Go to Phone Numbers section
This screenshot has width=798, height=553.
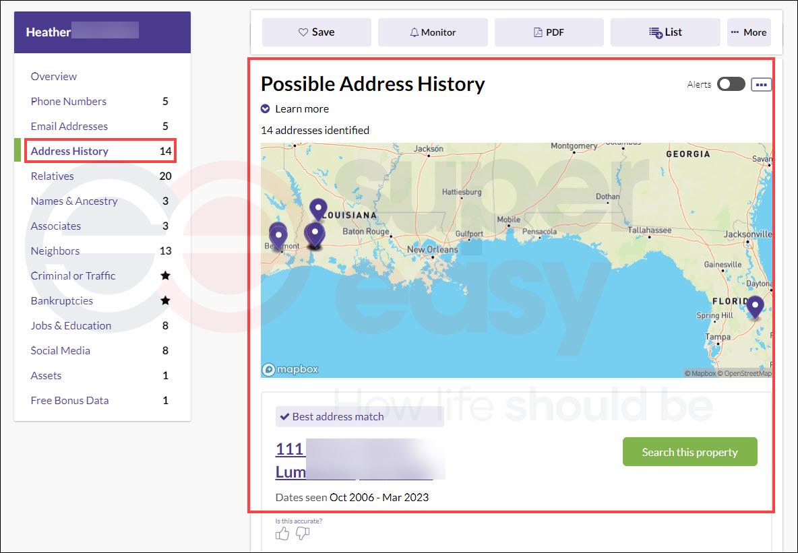point(68,101)
